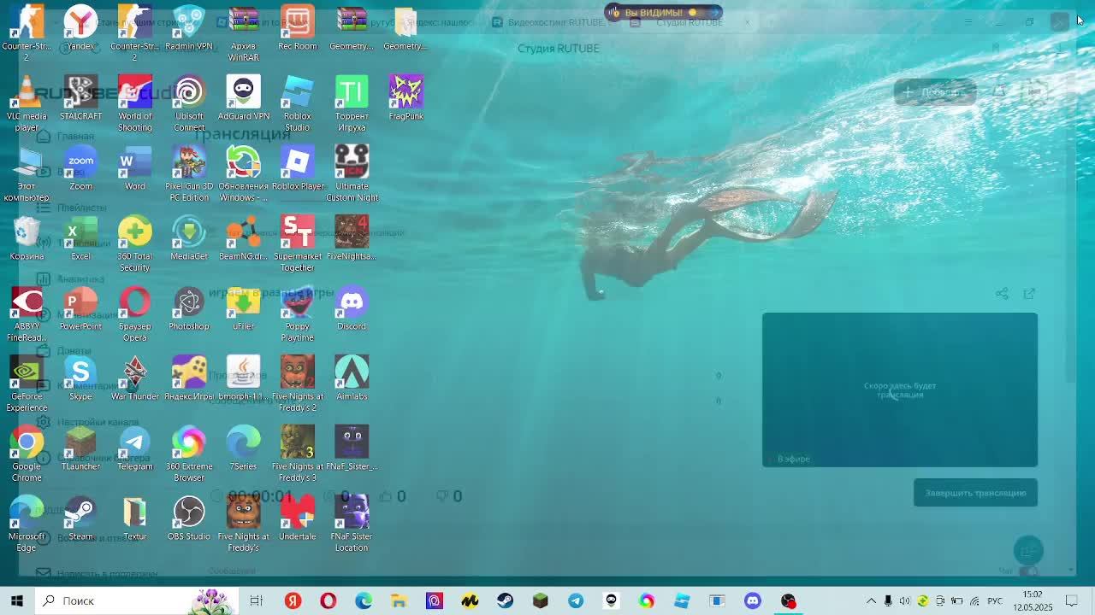Launch Excel from the desktop
The height and width of the screenshot is (615, 1095).
tap(80, 238)
